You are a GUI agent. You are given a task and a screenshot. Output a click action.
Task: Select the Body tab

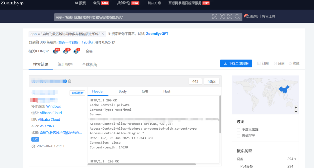pyautogui.click(x=123, y=91)
